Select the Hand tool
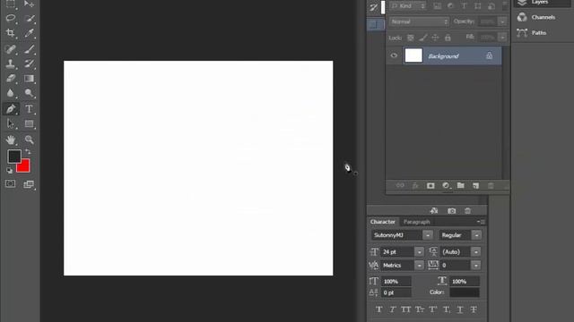Image resolution: width=574 pixels, height=322 pixels. 10,140
